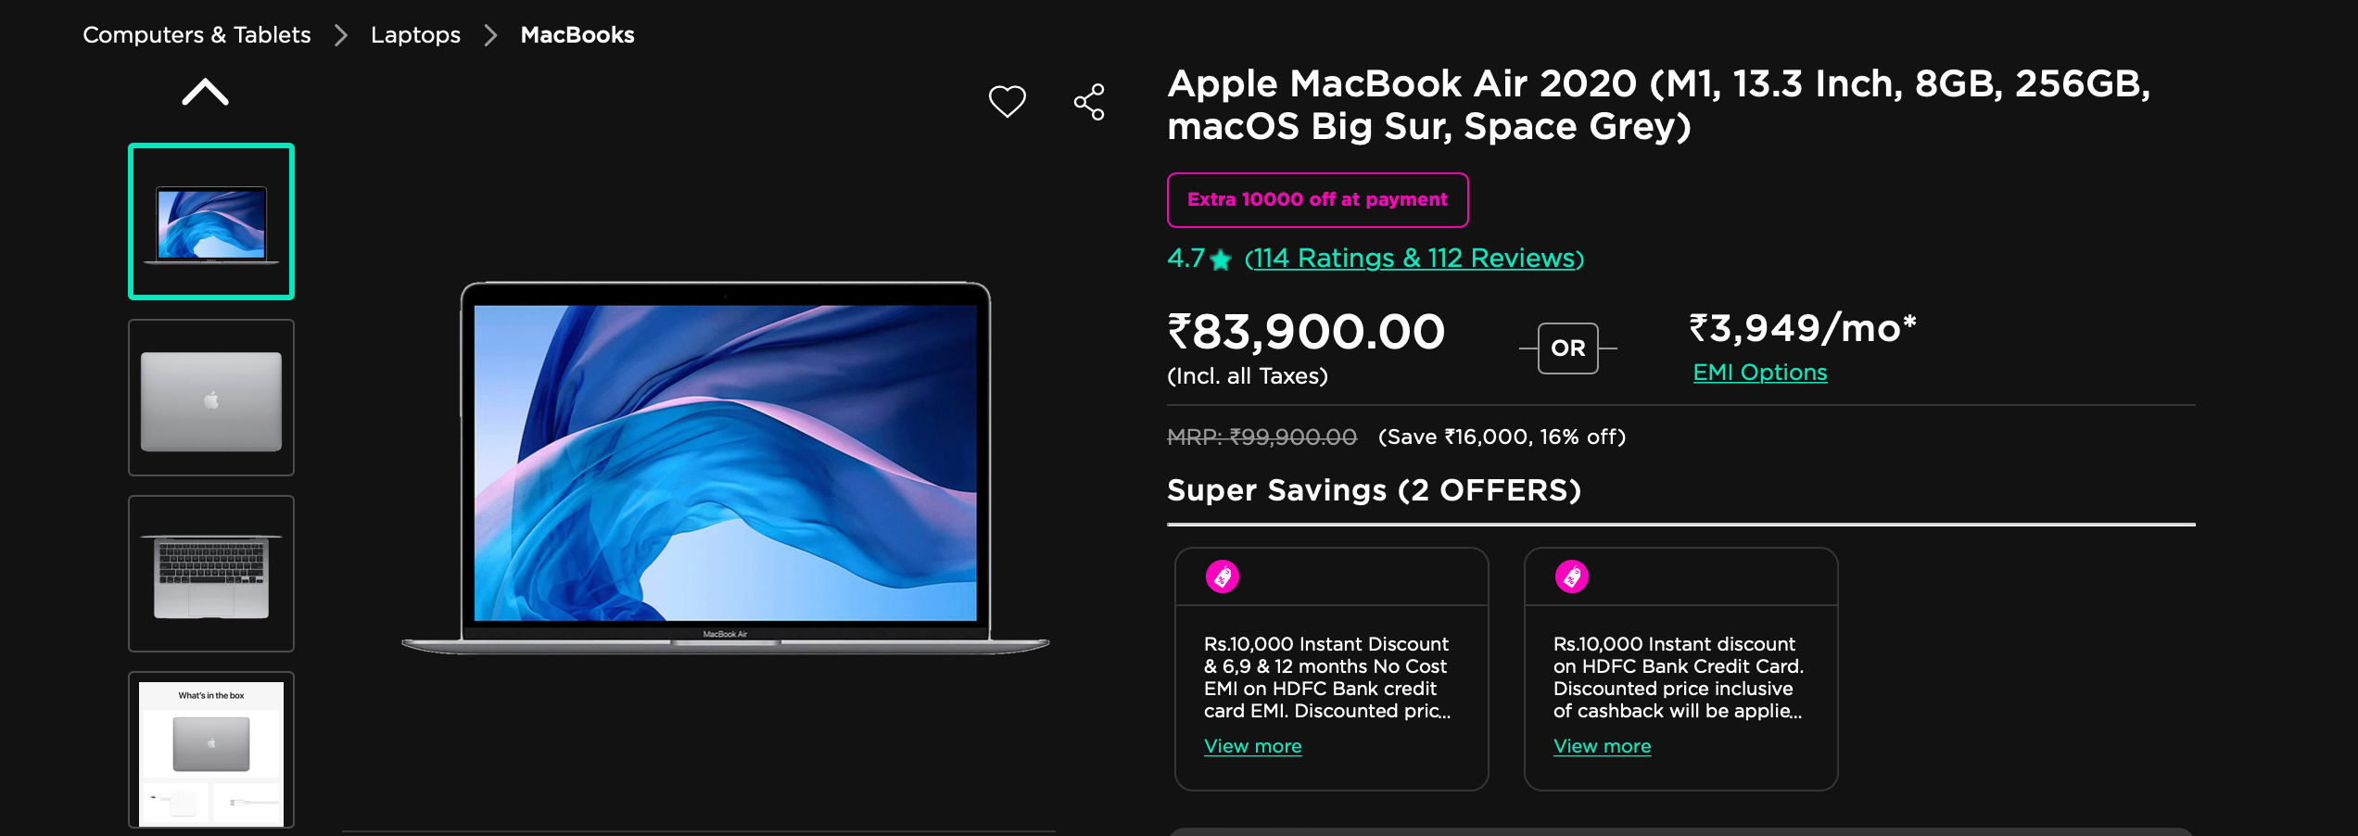Image resolution: width=2358 pixels, height=836 pixels.
Task: Open Computers & Tablets breadcrumb
Action: click(x=196, y=35)
